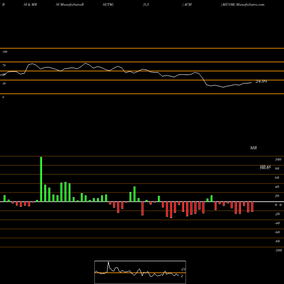284x284 pixels.
Task: Click the 'SI MunafaSutraR' header text
Action: (70, 5)
